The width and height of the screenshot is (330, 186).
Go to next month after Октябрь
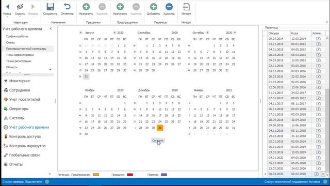[207, 33]
